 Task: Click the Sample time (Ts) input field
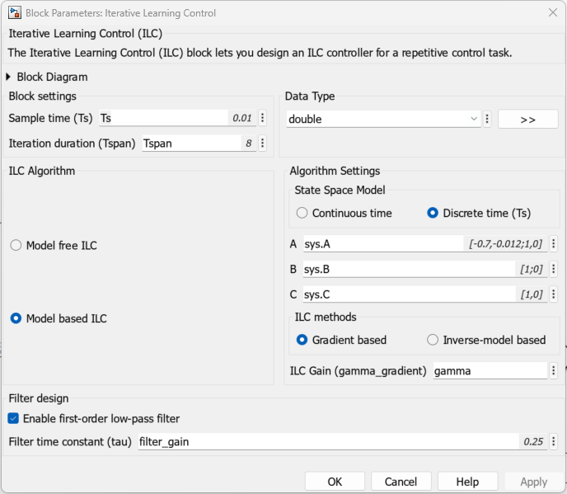[163, 118]
